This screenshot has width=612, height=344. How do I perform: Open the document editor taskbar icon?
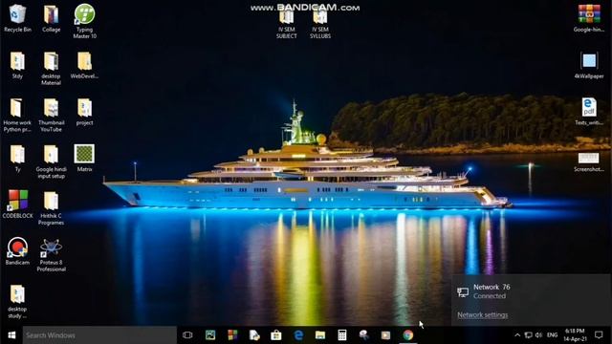coord(254,335)
